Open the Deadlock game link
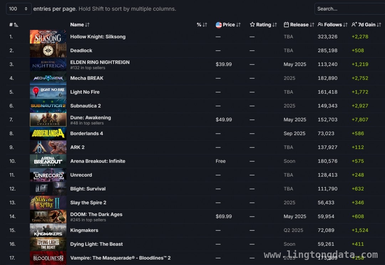 coord(81,50)
